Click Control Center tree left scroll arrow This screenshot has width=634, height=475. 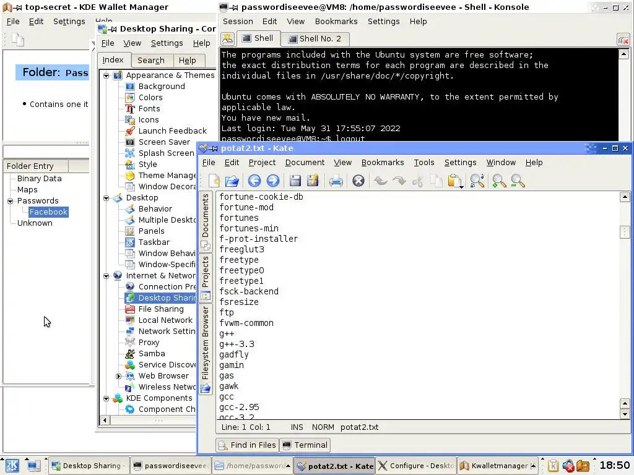tap(105, 420)
